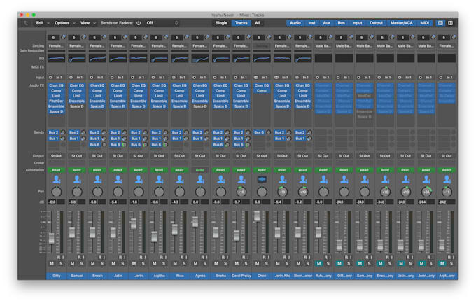Toggle the Master/VCA channel filter
Viewport: 476px width, 303px height.
[x=401, y=23]
